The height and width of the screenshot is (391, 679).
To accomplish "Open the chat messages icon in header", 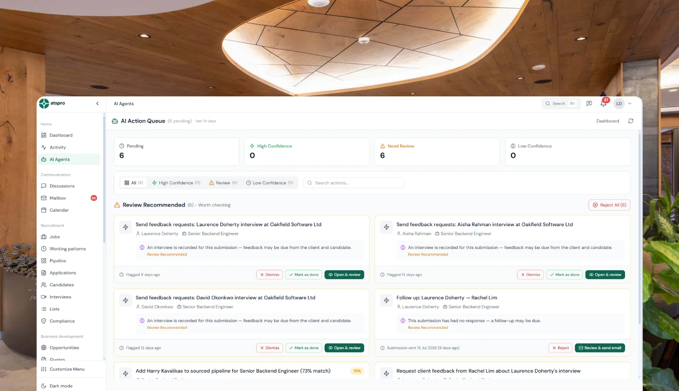I will 589,103.
